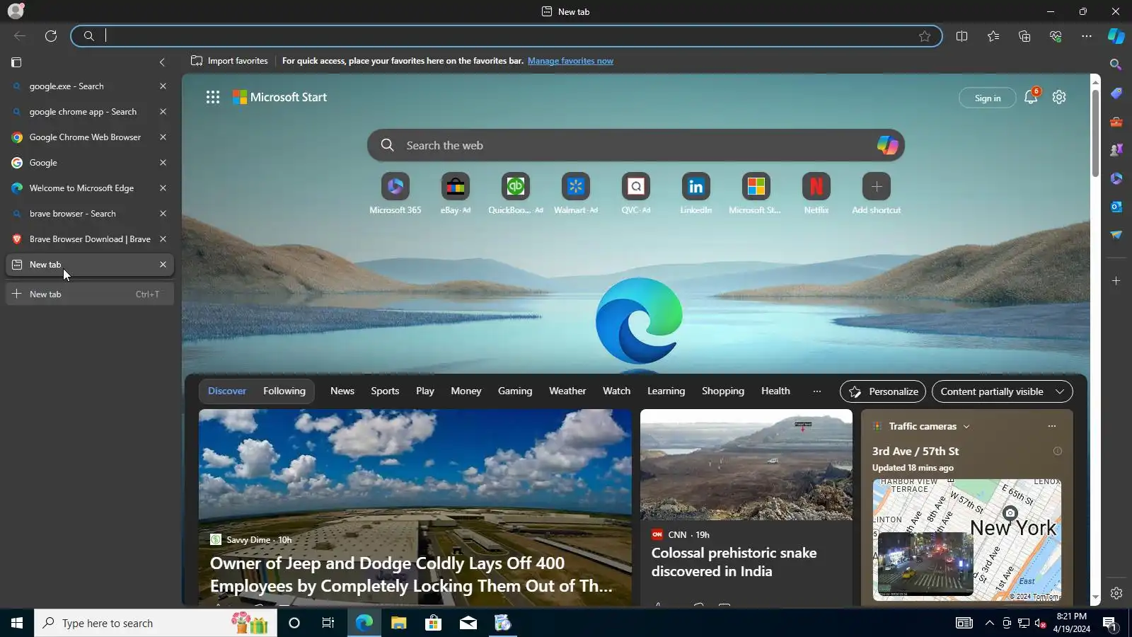Follow the Manage favorites now link
The width and height of the screenshot is (1132, 637).
pyautogui.click(x=570, y=61)
